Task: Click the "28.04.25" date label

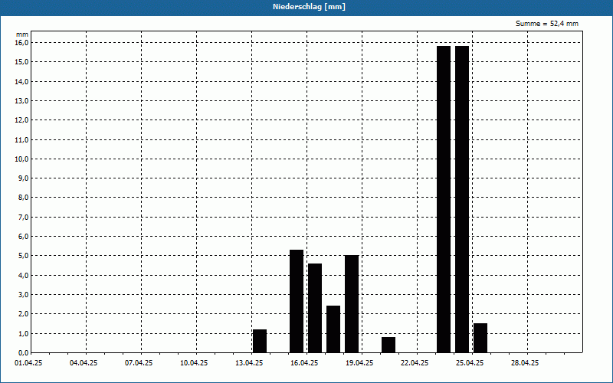Action: 525,363
